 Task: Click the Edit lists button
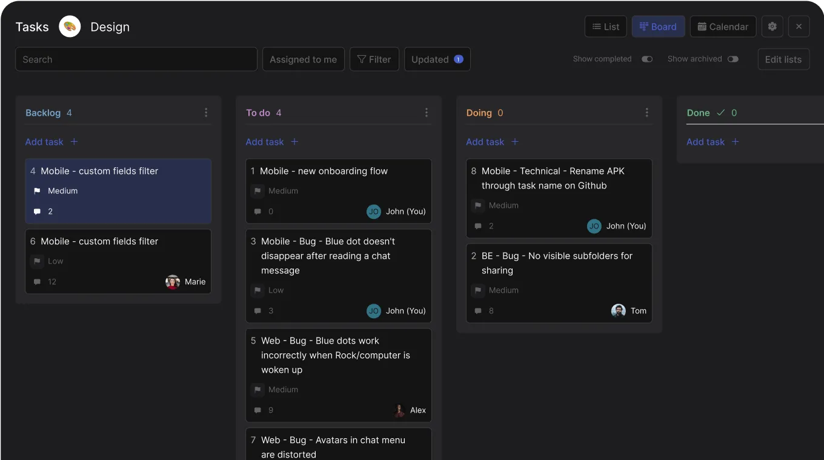[x=783, y=59]
